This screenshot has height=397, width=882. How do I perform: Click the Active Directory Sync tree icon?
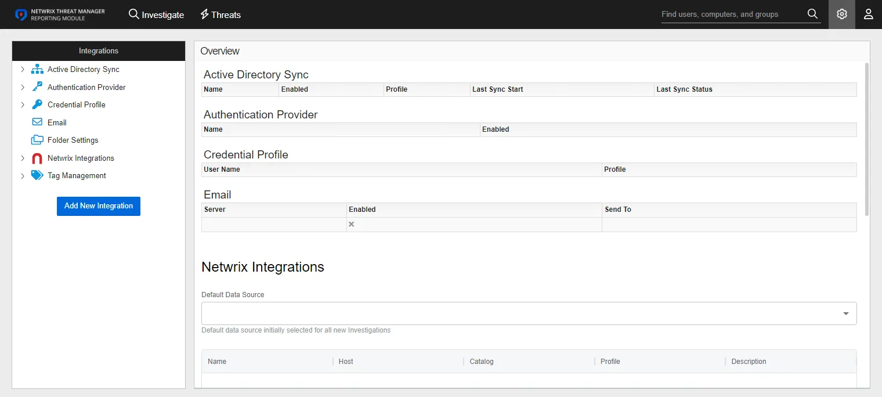38,69
